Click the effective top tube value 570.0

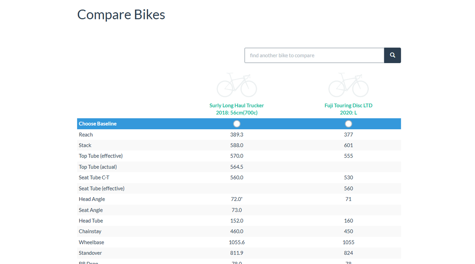pyautogui.click(x=237, y=156)
